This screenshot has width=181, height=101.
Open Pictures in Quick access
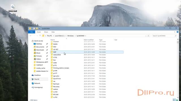click(39, 56)
